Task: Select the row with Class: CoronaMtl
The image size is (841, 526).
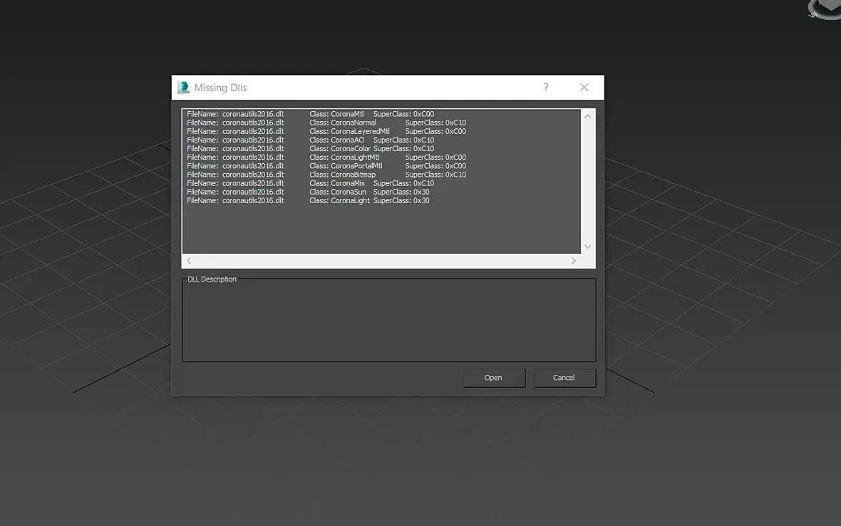Action: pyautogui.click(x=381, y=114)
